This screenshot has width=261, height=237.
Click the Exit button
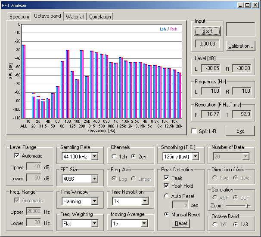(240, 131)
